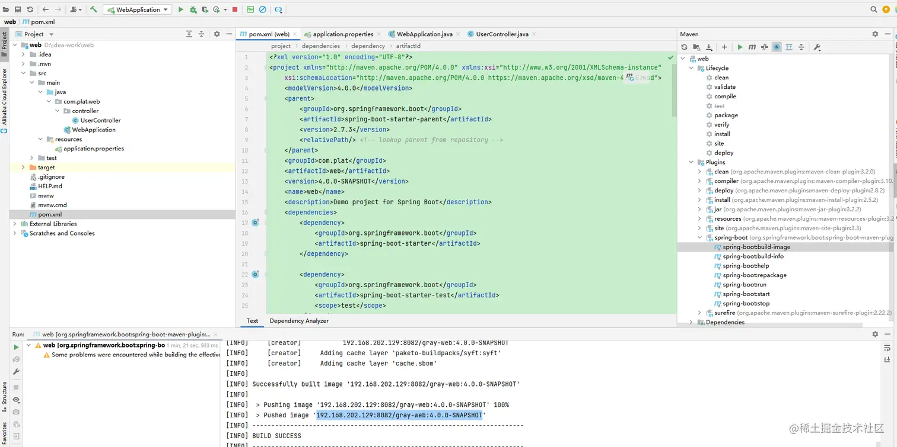Screen dimensions: 897x447
Task: Close the pom.xml (web) tab
Action: click(296, 34)
